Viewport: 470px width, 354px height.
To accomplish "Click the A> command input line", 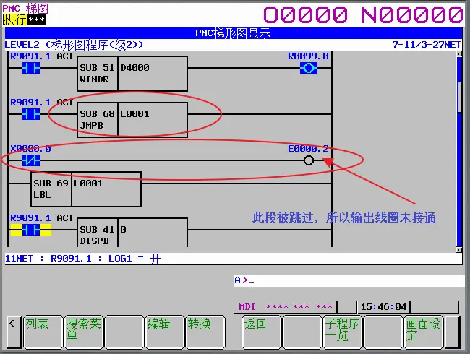I will (347, 280).
